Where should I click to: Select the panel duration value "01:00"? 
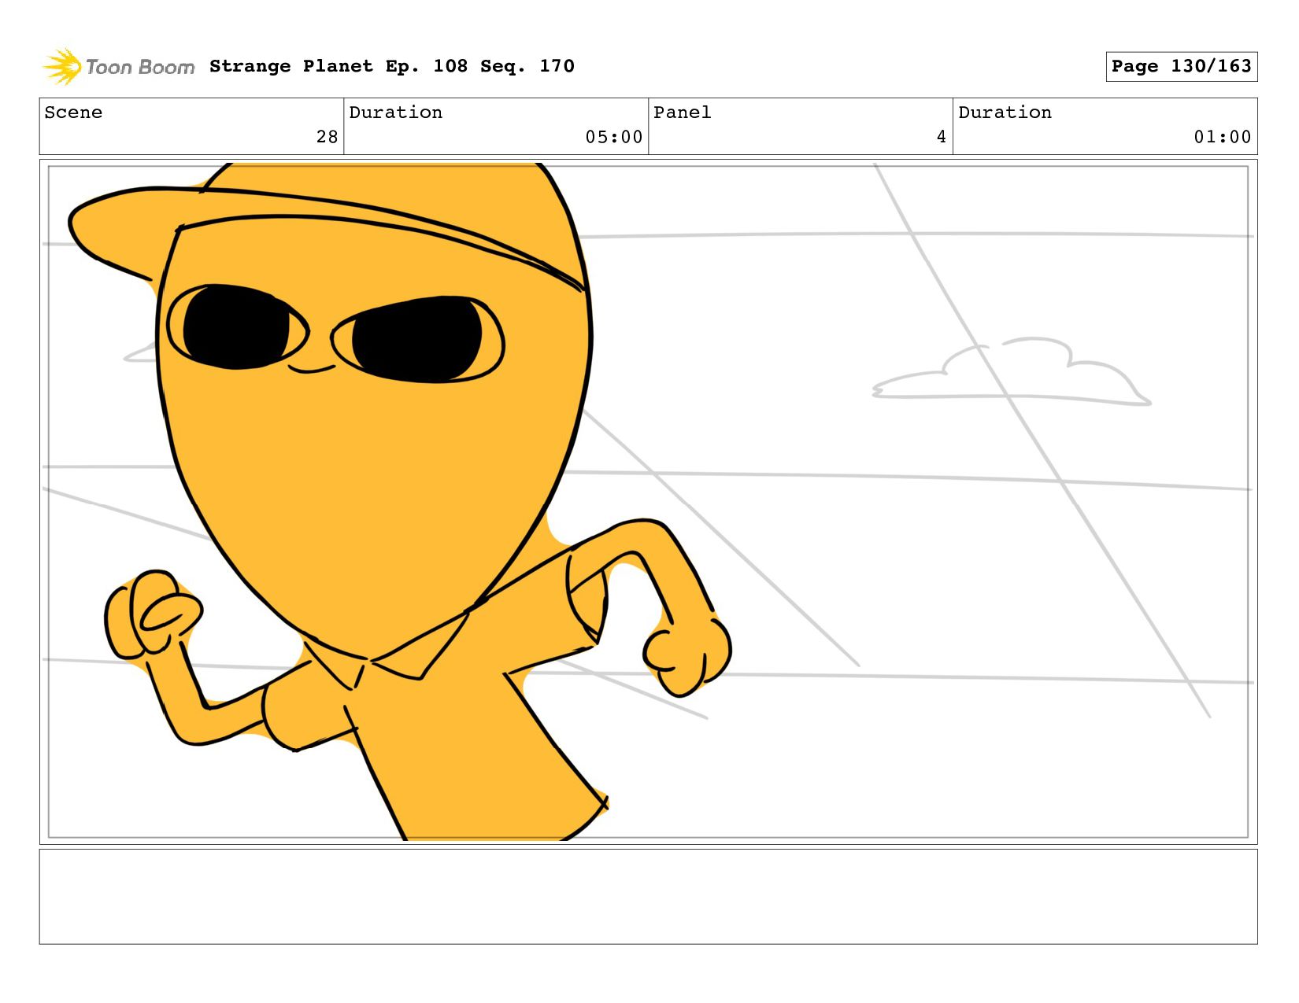coord(1223,137)
